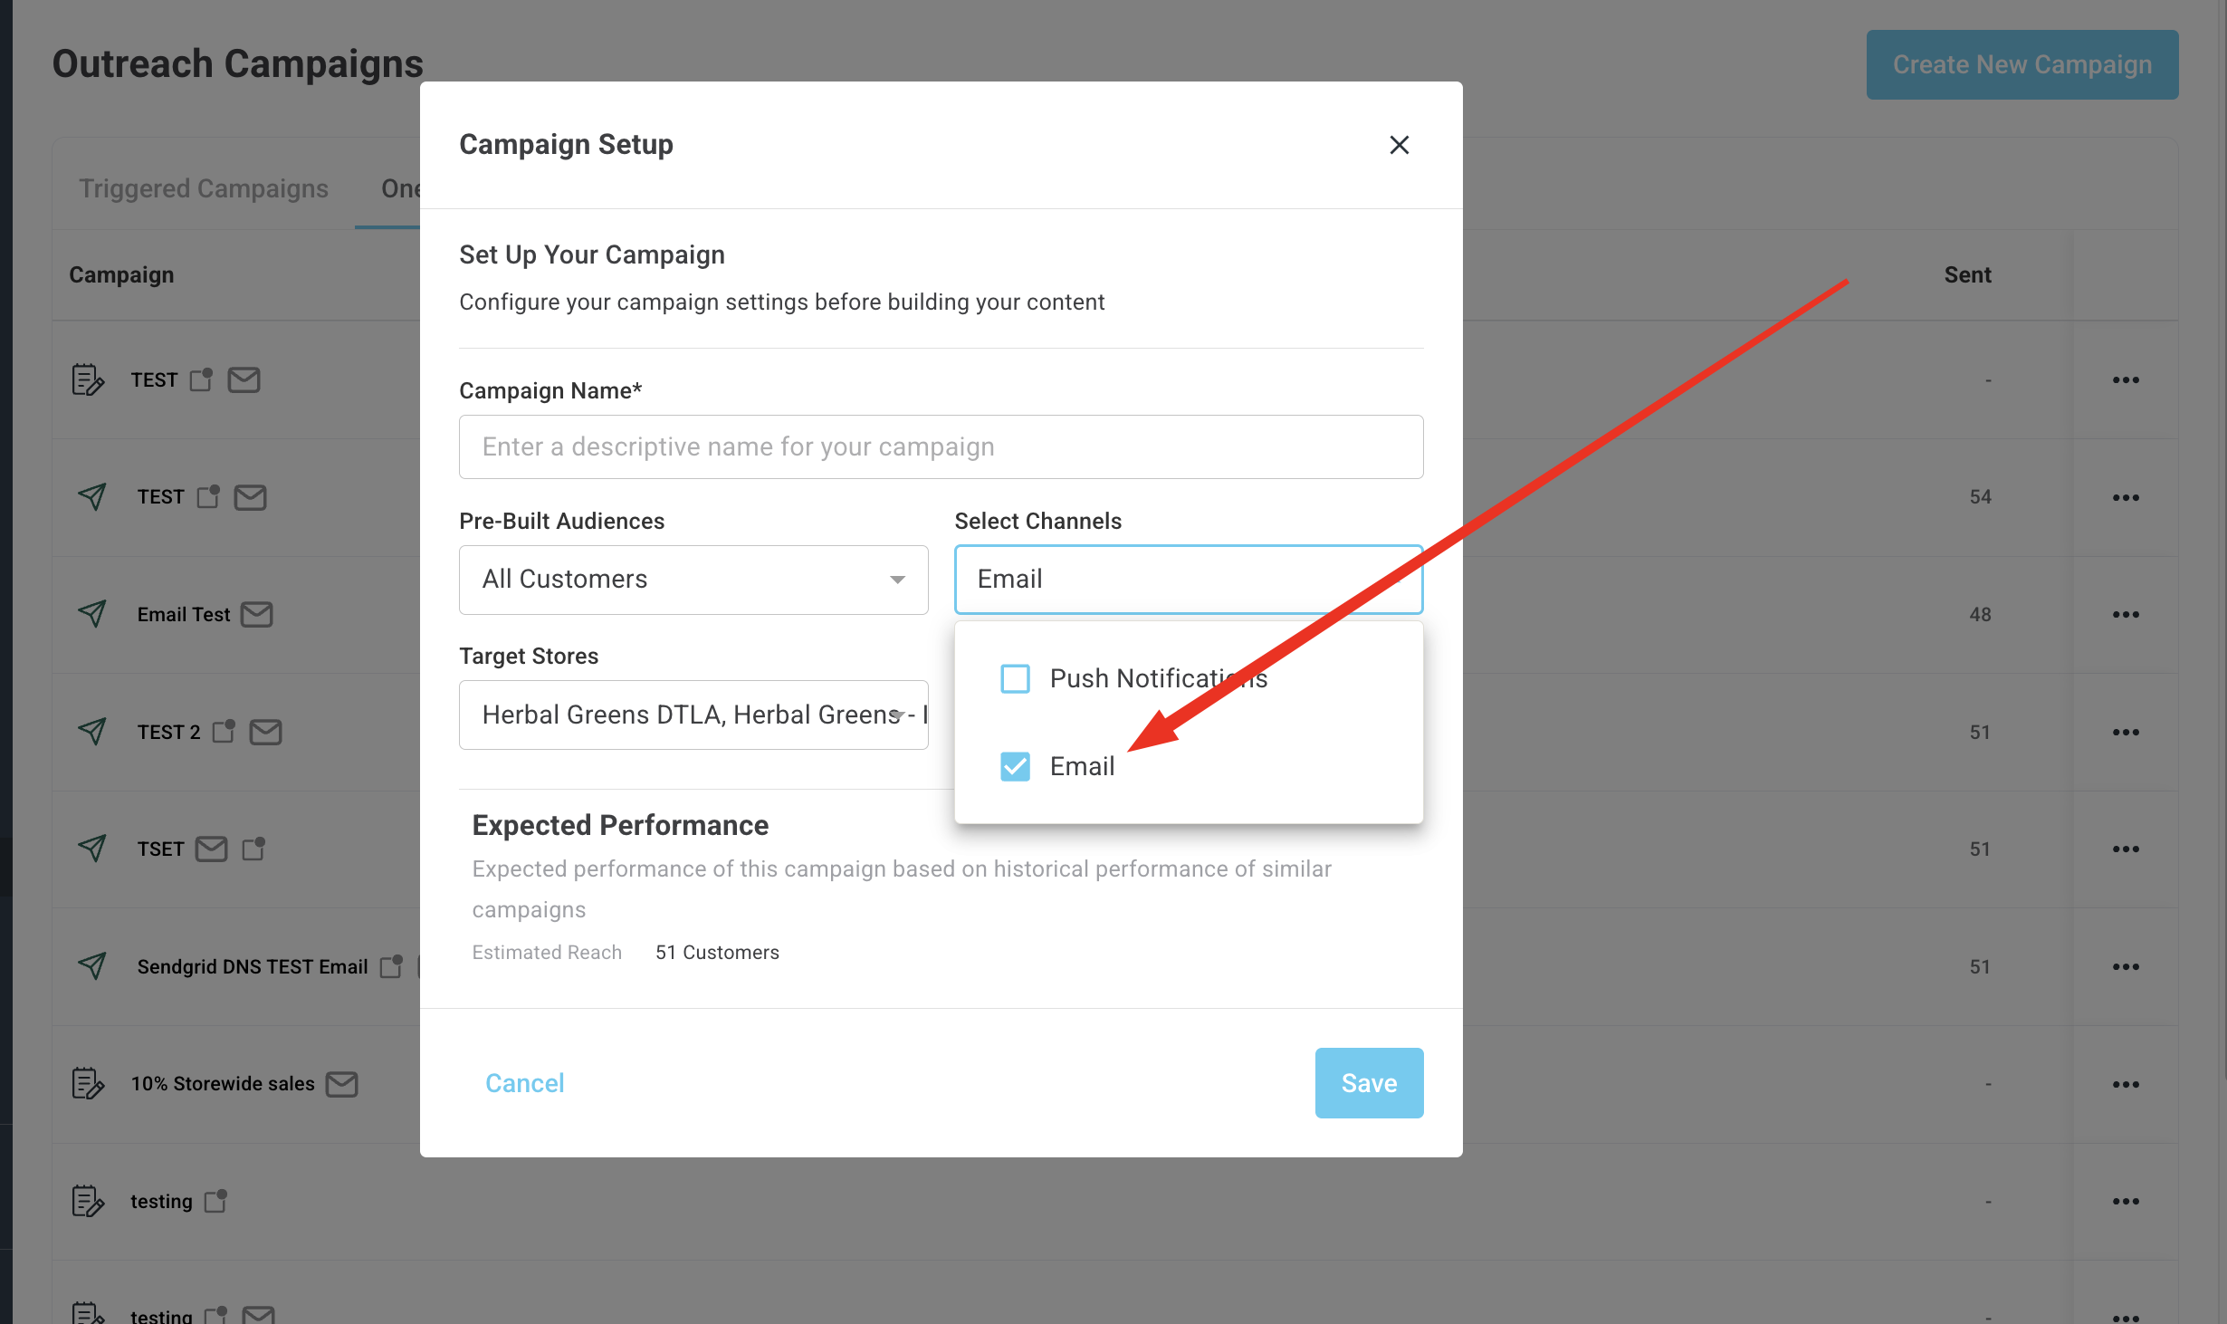Viewport: 2227px width, 1324px height.
Task: Open more options for Email Test row
Action: [x=2125, y=615]
